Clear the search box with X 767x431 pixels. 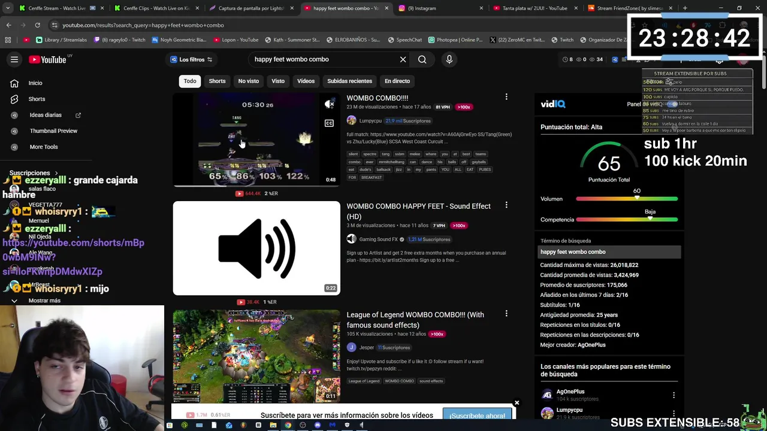403,59
